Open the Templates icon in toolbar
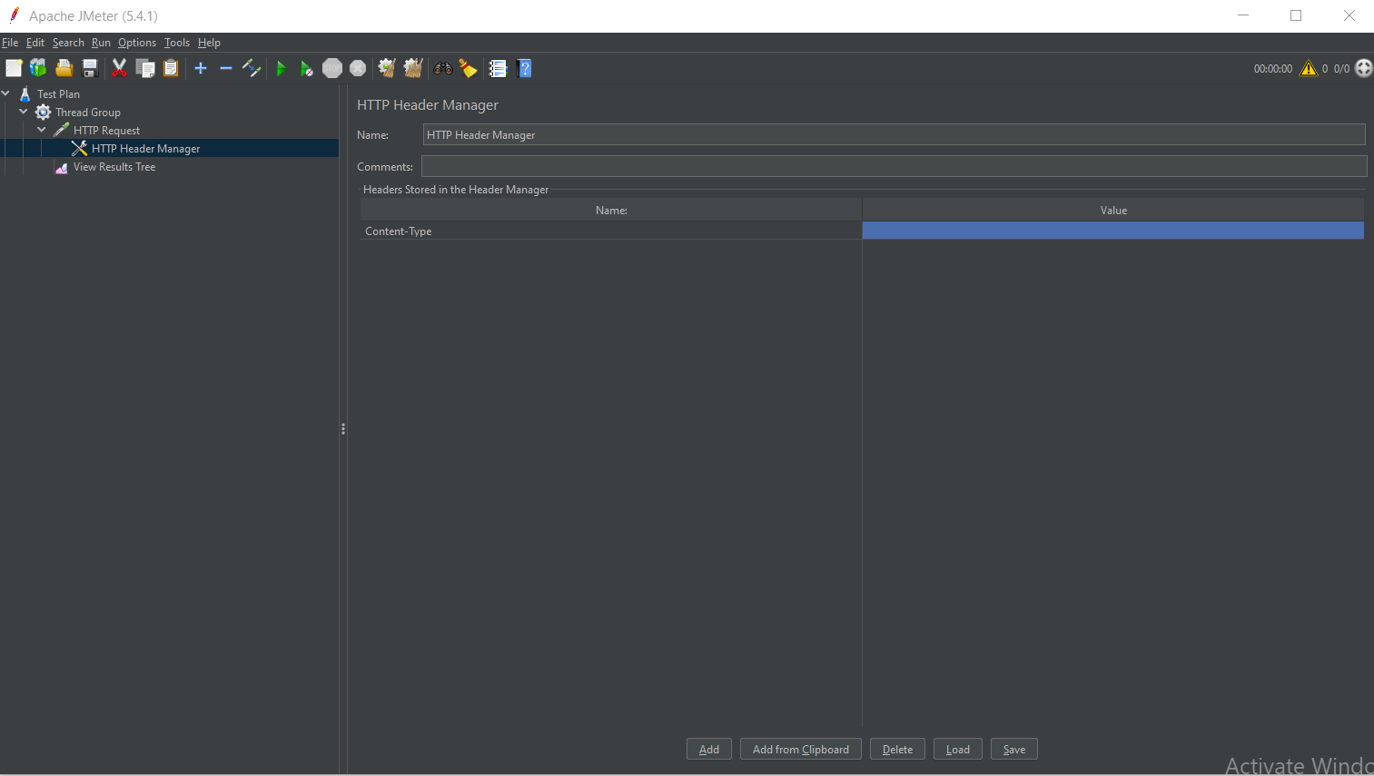The width and height of the screenshot is (1374, 776). [x=38, y=68]
